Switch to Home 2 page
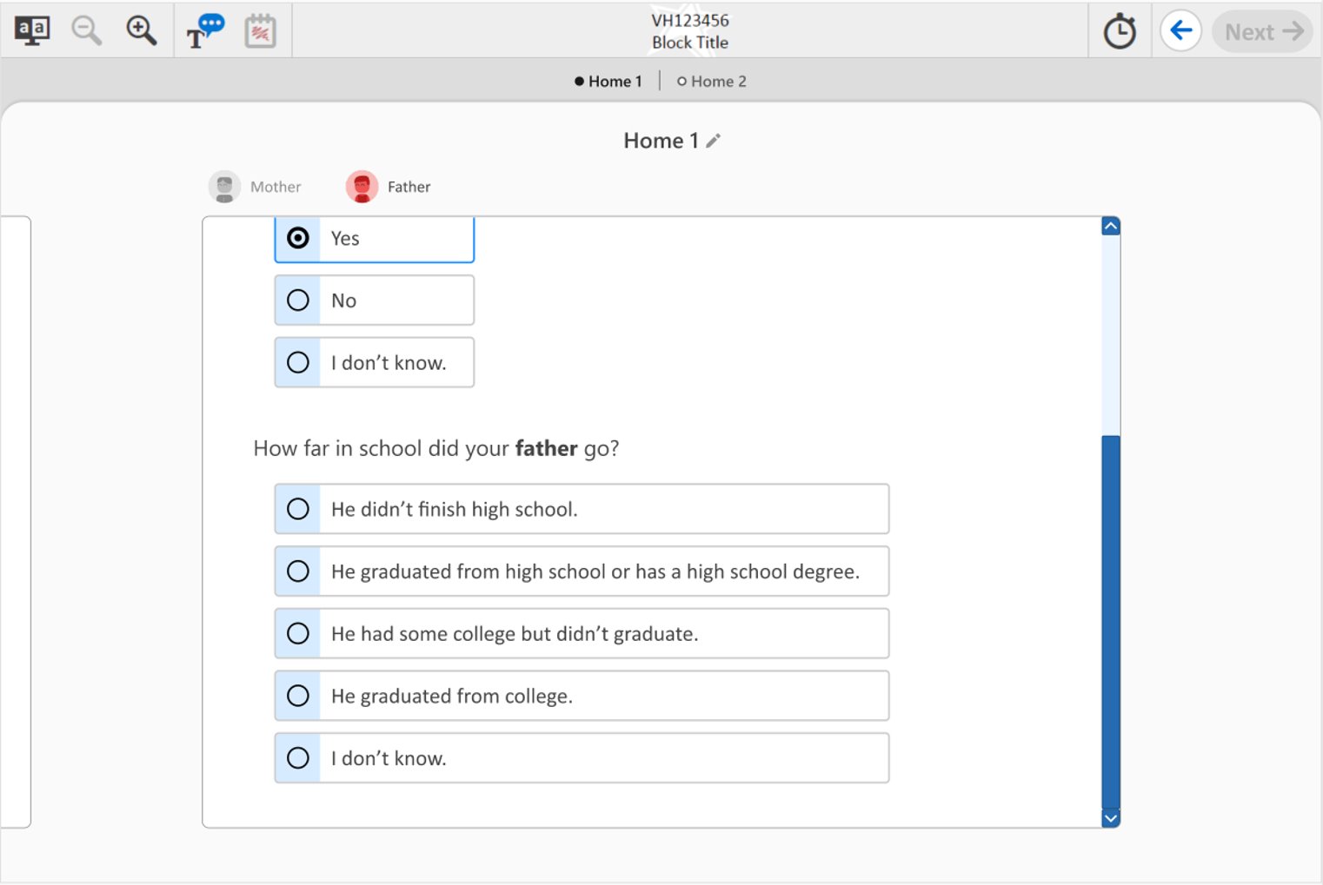1323x885 pixels. (x=711, y=82)
